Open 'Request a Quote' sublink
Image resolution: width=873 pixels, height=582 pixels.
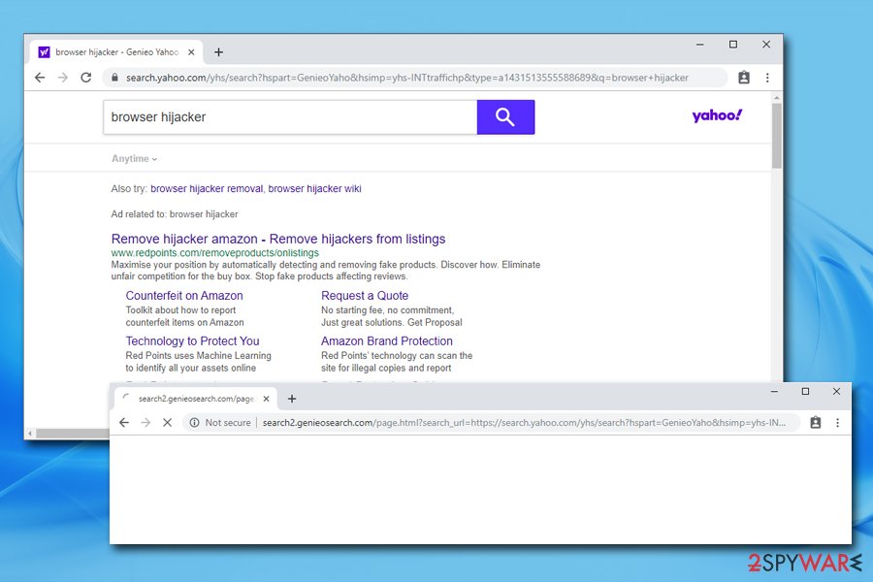tap(365, 296)
